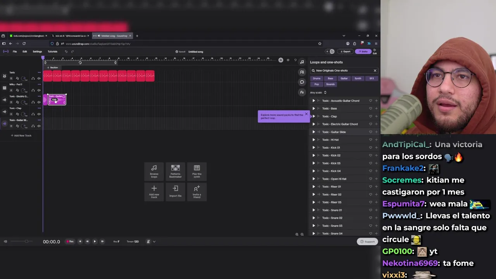Filter loops by SFX tag
The image size is (496, 279).
click(372, 78)
